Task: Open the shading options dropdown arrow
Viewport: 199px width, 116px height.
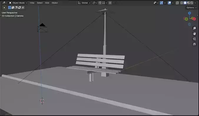Action: (195, 3)
